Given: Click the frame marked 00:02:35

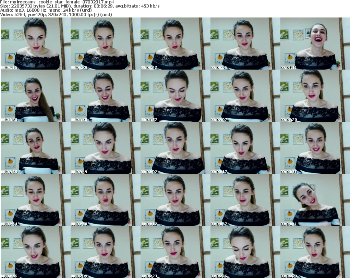Looking at the screenshot, I should pos(36,148).
